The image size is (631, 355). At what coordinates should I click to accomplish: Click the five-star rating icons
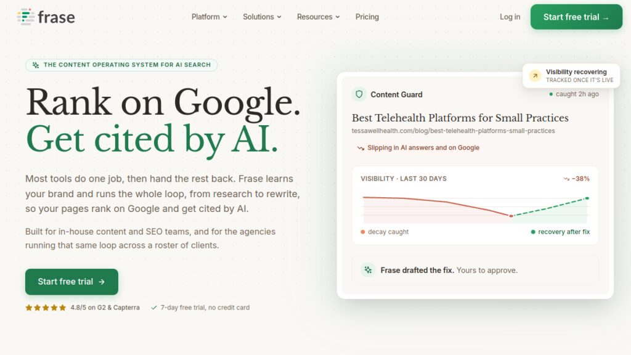(46, 308)
